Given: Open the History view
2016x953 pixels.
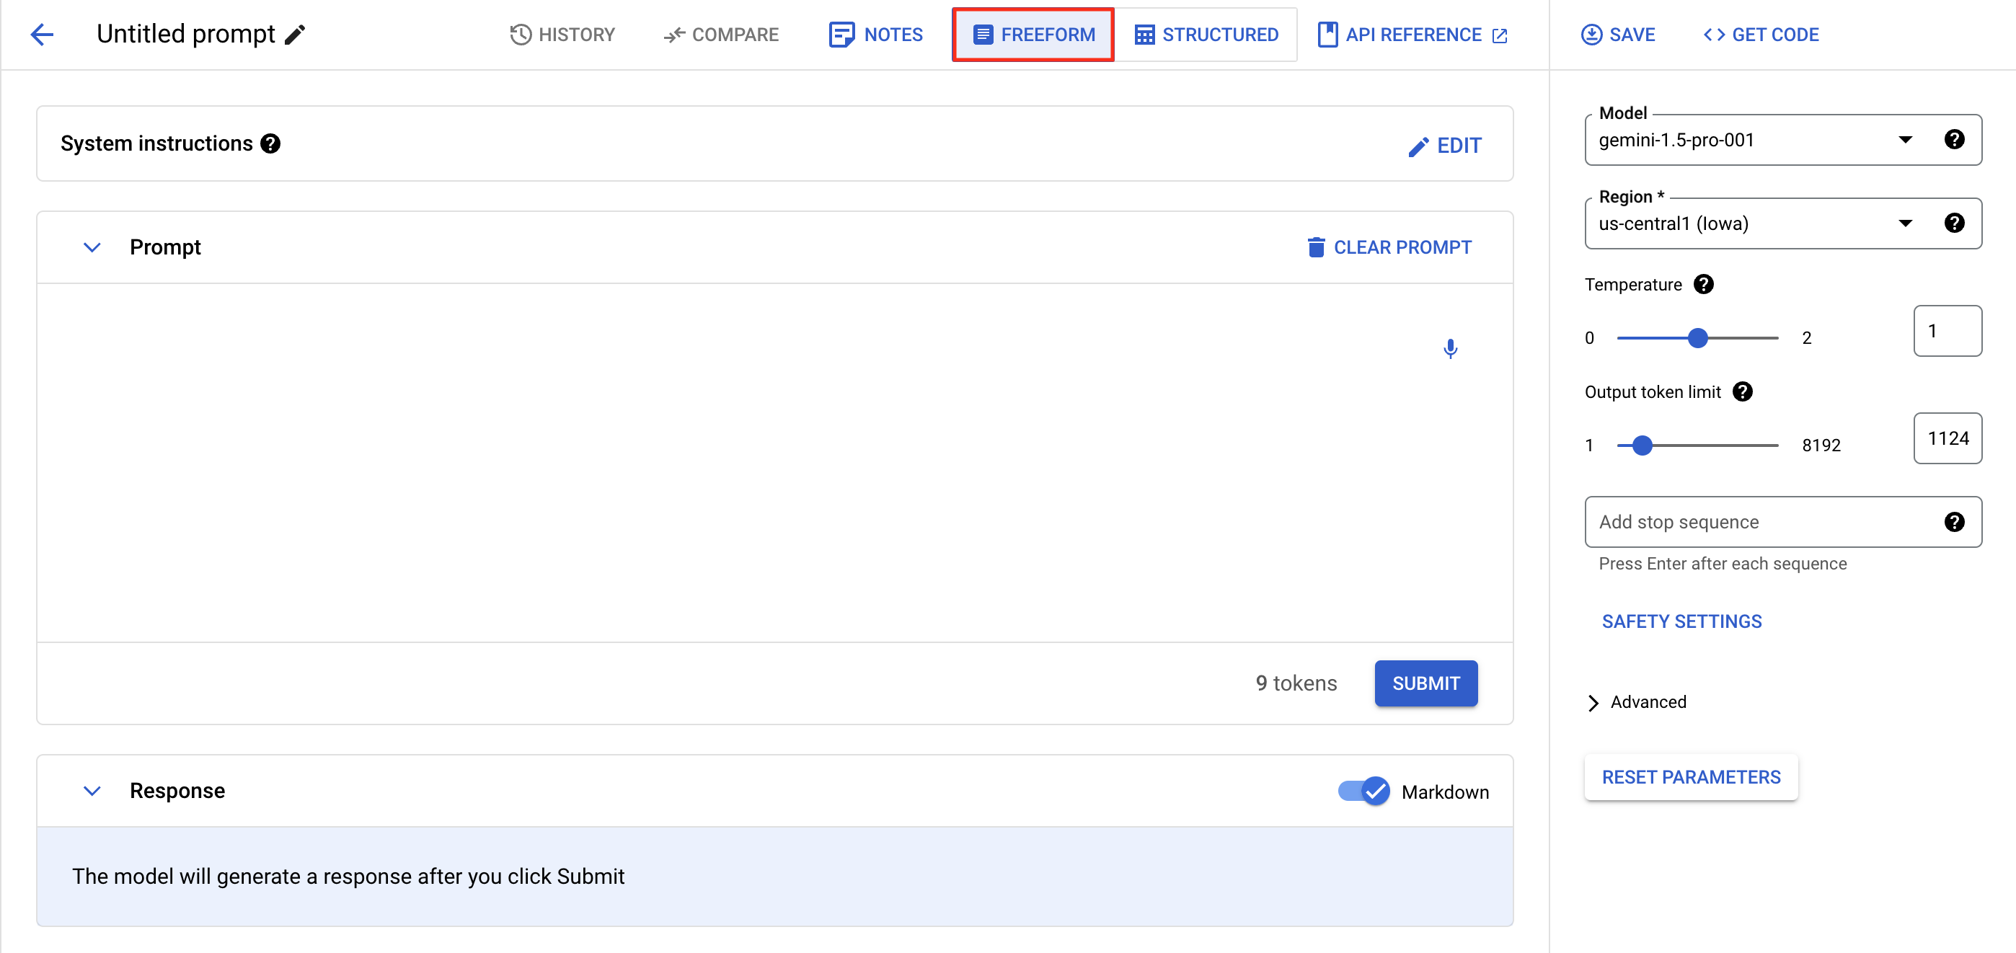Looking at the screenshot, I should point(562,35).
